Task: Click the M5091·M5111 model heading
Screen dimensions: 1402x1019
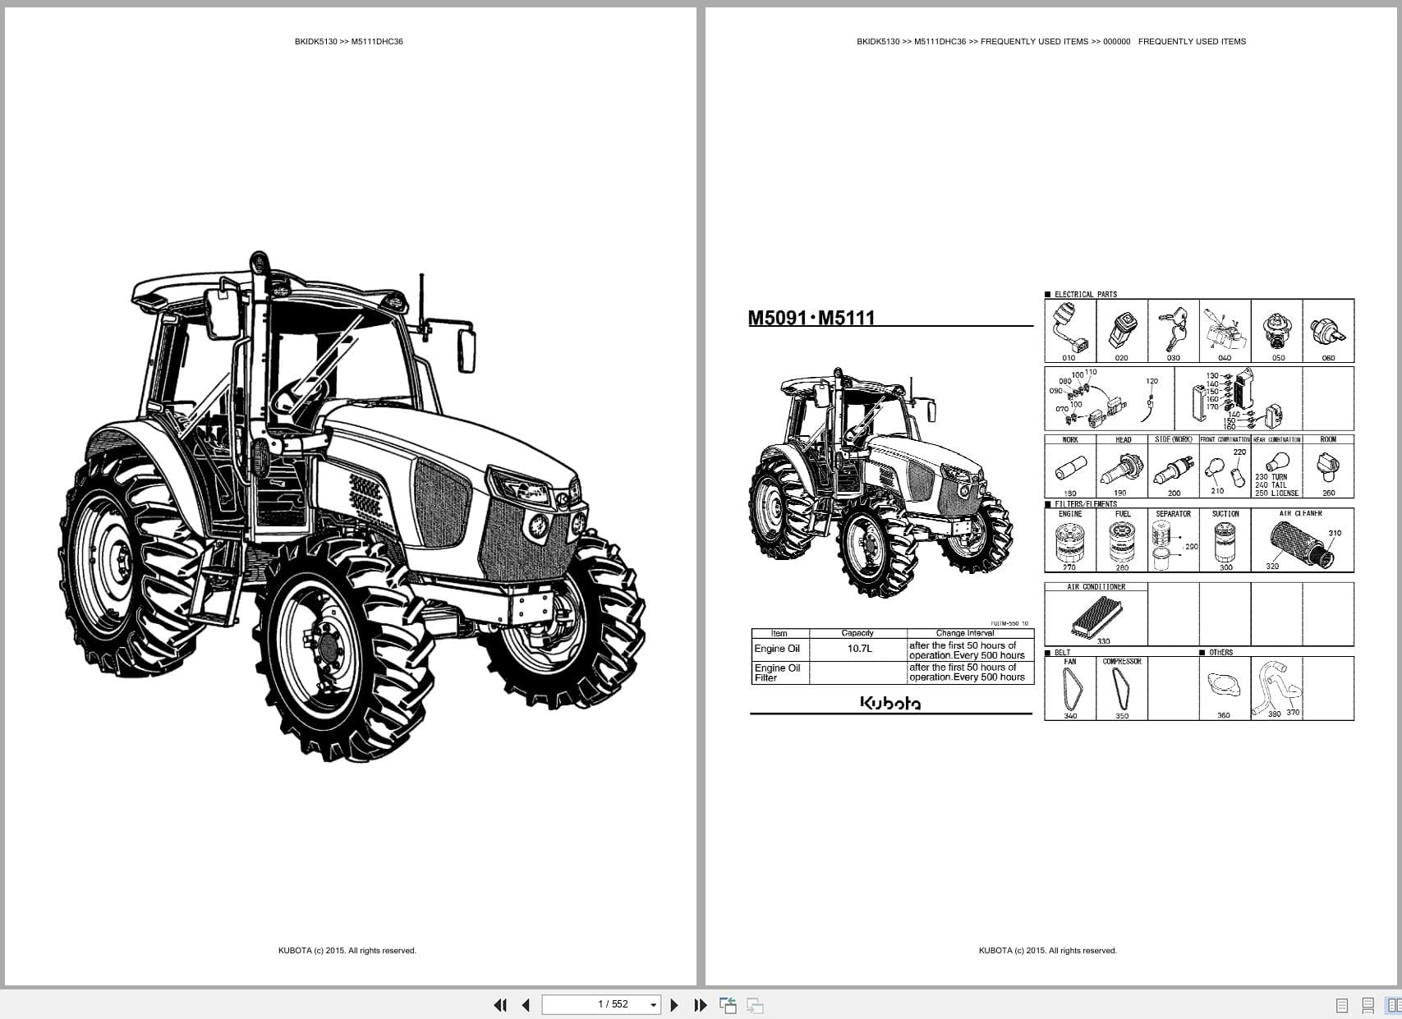Action: coord(811,318)
